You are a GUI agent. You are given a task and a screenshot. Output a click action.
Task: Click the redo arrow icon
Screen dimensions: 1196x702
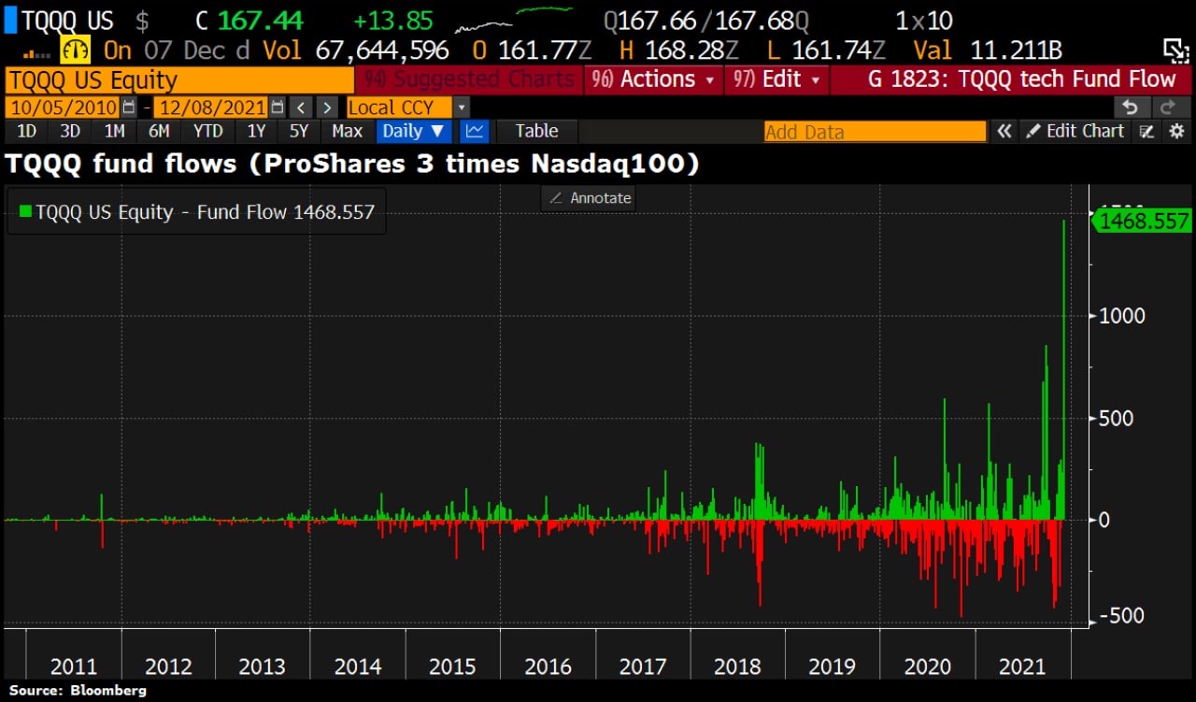click(x=1168, y=107)
